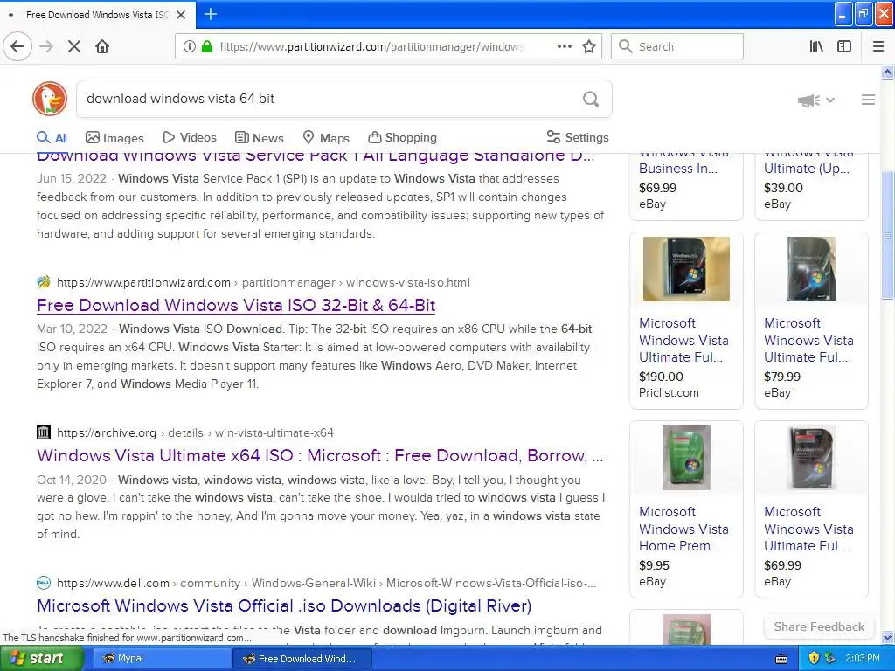895x671 pixels.
Task: Click the page scrollbar down arrow
Action: (887, 637)
